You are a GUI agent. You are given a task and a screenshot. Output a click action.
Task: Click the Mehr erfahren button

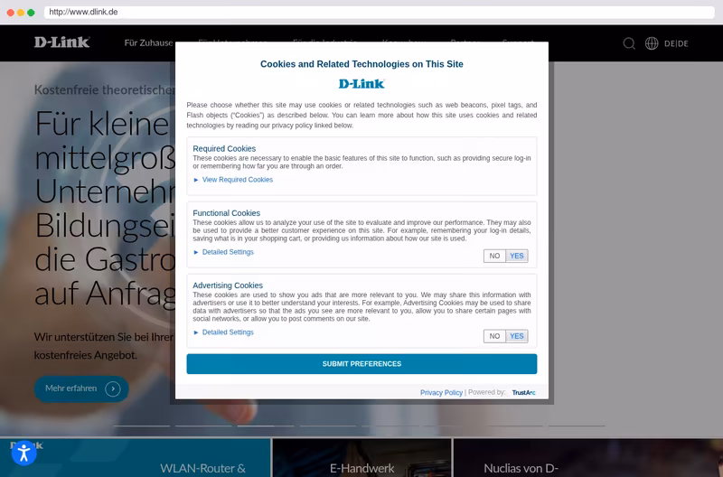81,389
